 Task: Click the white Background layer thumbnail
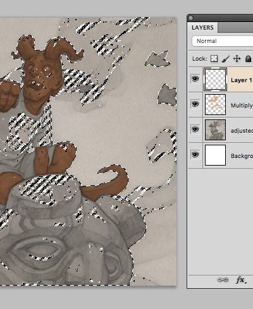point(215,155)
